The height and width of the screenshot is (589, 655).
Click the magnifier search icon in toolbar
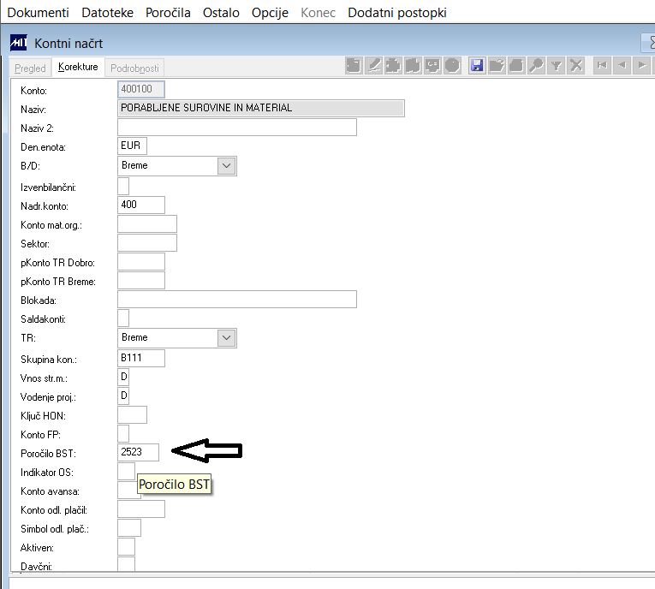click(536, 66)
